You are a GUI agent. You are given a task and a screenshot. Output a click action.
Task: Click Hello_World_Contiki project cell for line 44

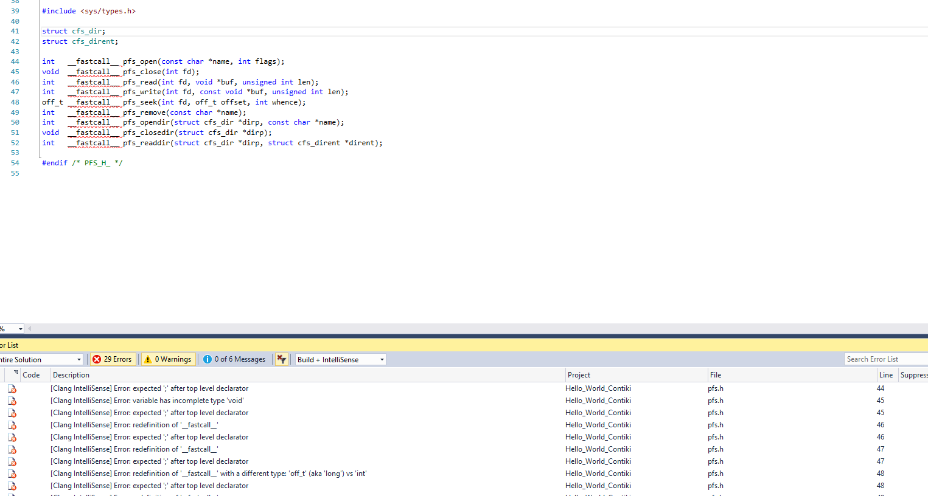[598, 388]
